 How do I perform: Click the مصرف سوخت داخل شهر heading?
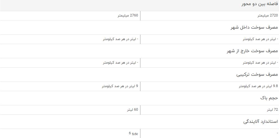point(254,27)
